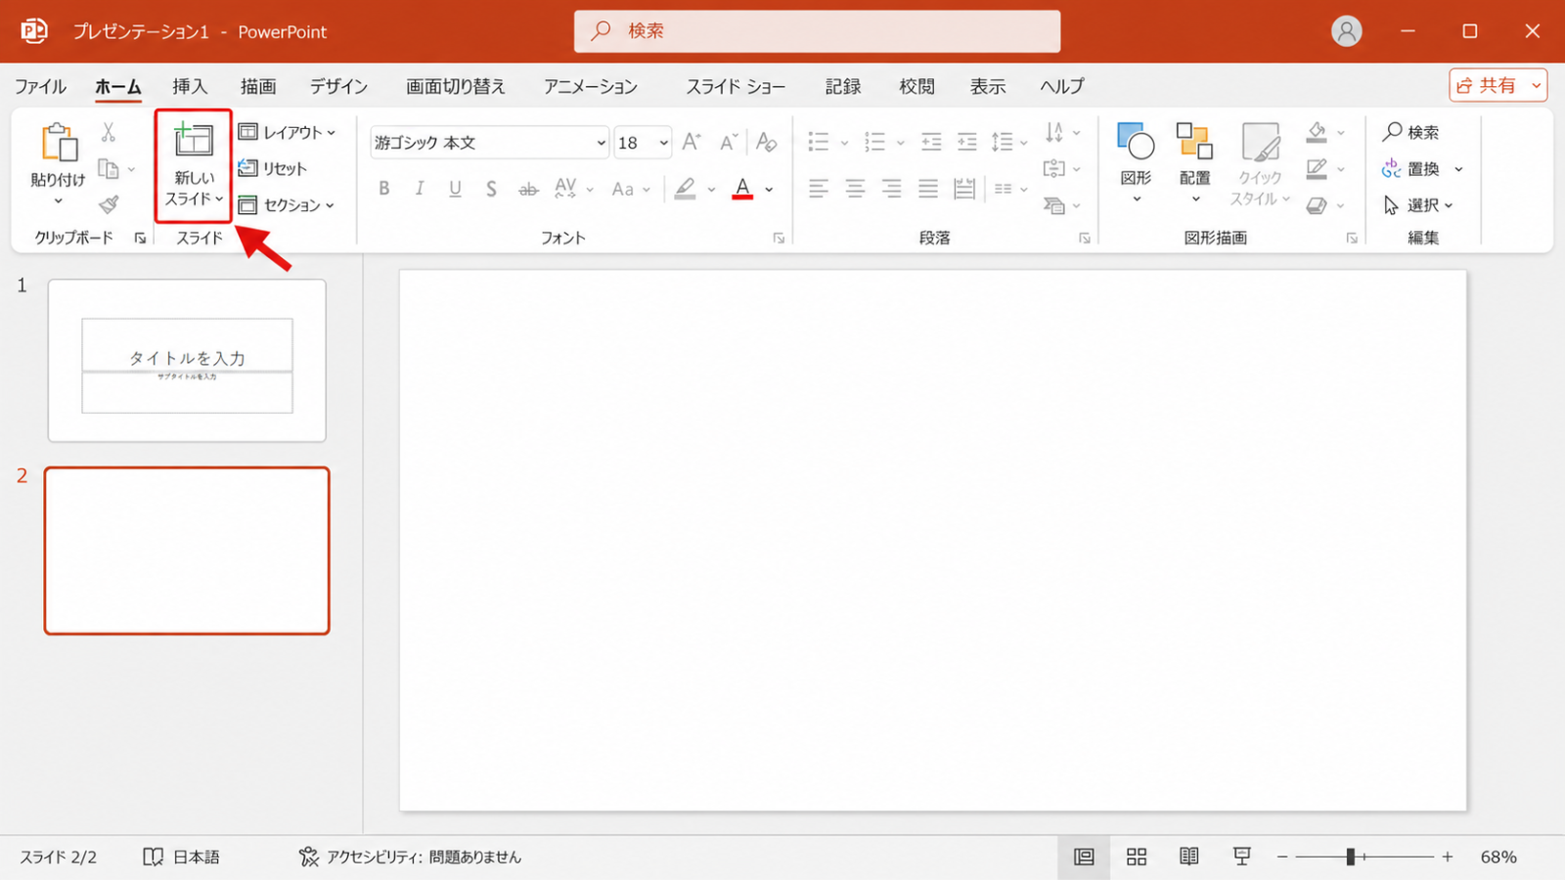Open the font color dropdown arrow
Viewport: 1565px width, 880px height.
(x=770, y=190)
